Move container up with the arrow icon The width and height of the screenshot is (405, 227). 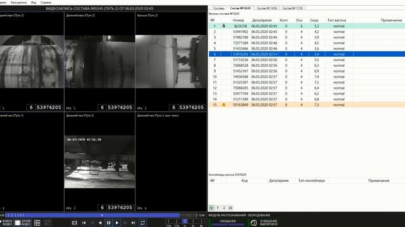218,207
